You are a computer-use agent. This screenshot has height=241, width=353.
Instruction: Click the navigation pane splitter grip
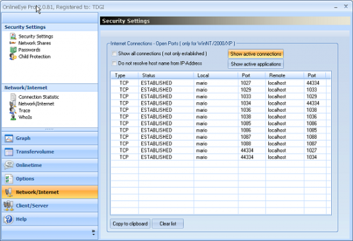pyautogui.click(x=49, y=129)
